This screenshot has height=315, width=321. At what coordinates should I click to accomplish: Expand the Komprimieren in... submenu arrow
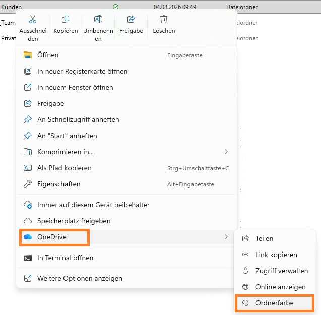click(226, 152)
